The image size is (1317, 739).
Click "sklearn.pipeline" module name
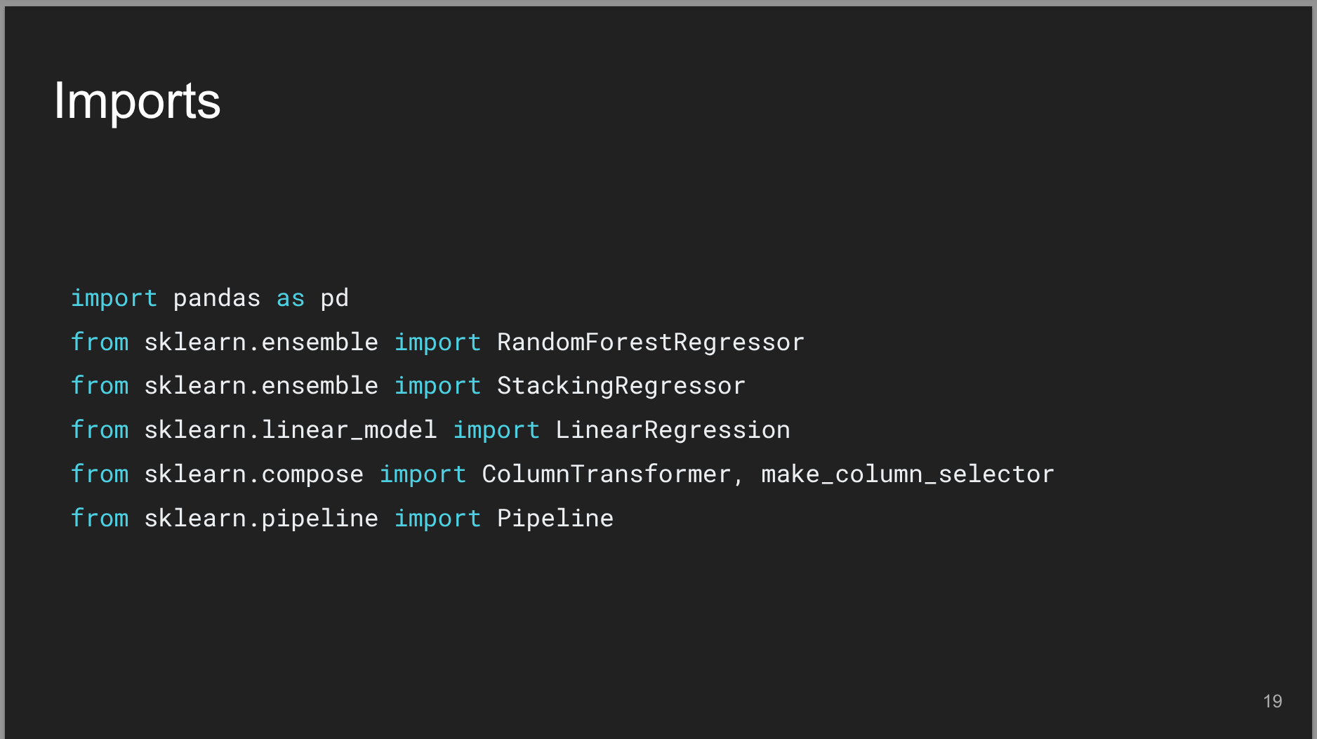click(x=260, y=519)
